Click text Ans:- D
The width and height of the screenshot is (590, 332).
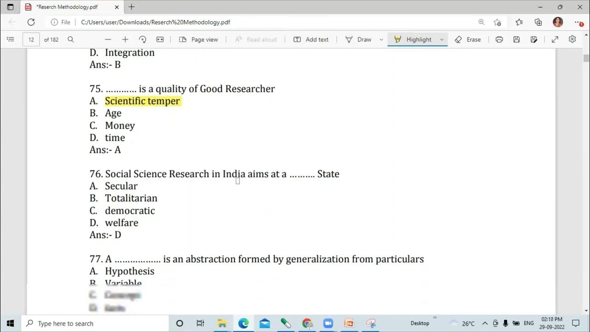coord(105,235)
